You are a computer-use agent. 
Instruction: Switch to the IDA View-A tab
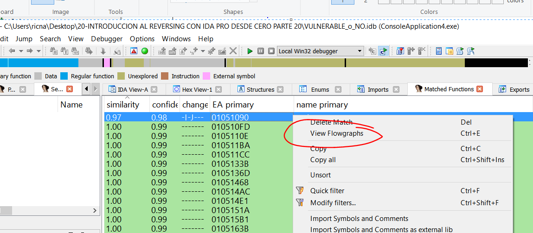point(133,89)
